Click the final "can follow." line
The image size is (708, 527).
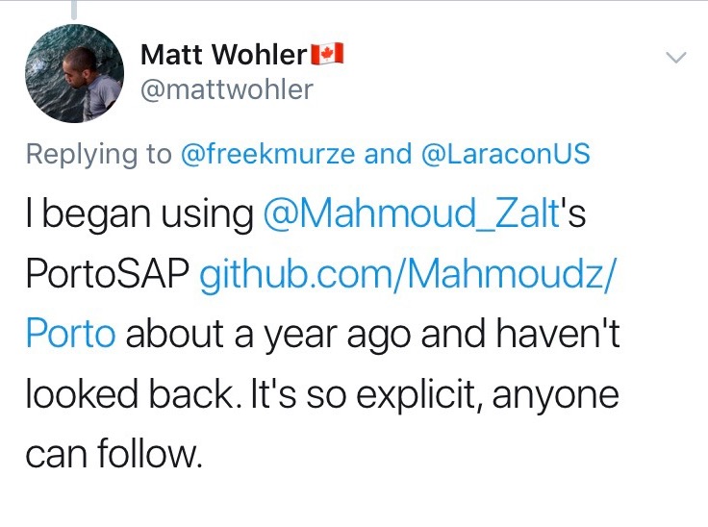[114, 453]
